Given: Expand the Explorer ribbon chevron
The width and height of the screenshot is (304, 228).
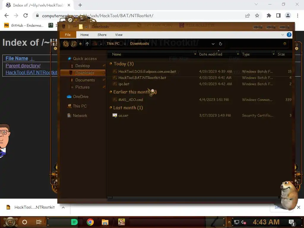Looking at the screenshot, I should (283, 35).
